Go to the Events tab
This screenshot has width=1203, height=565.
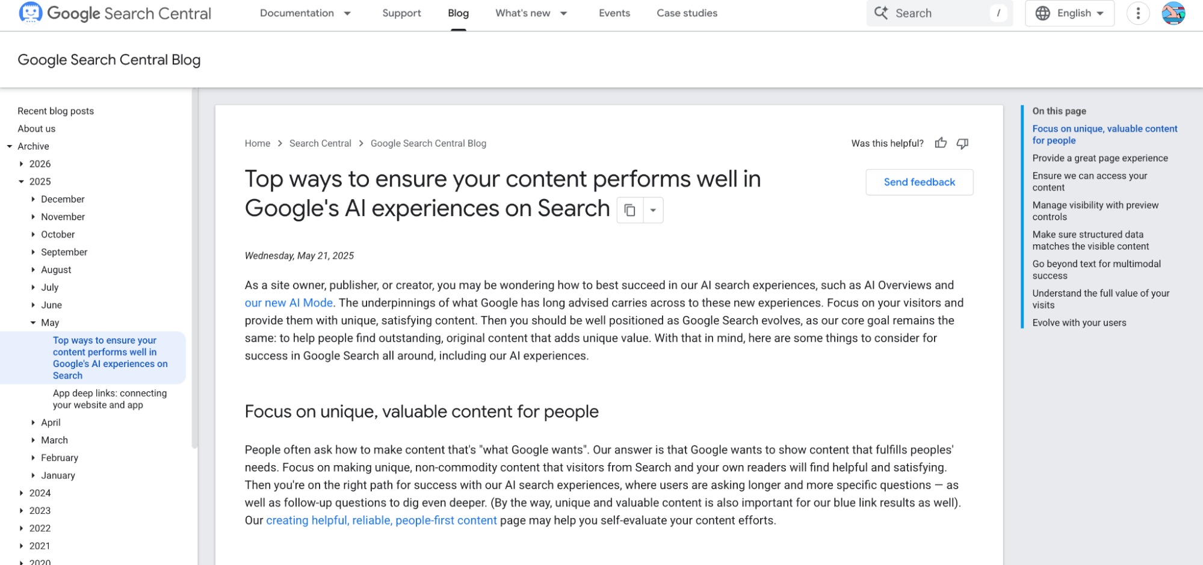click(614, 13)
